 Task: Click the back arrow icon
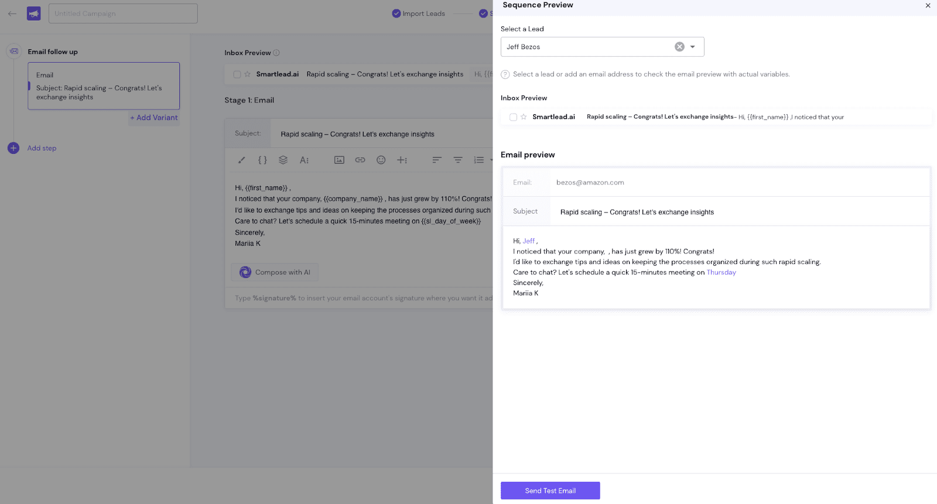[12, 13]
